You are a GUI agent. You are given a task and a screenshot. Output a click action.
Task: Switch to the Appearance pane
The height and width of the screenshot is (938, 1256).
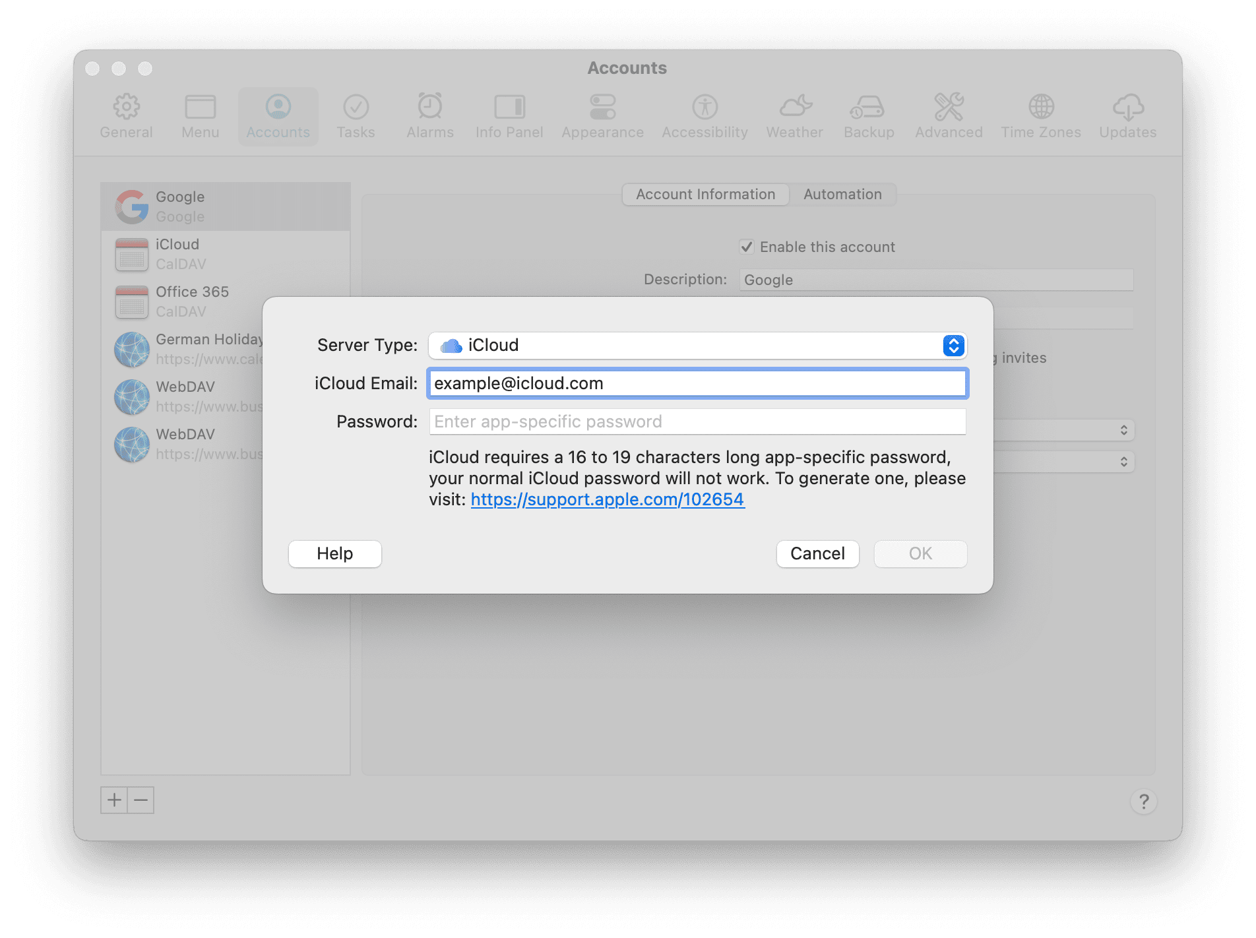(602, 115)
